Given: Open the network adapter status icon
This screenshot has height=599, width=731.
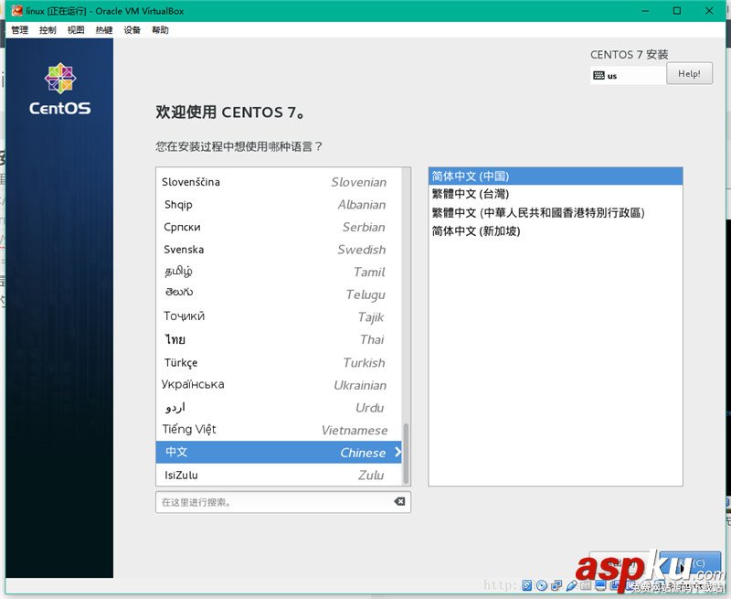Looking at the screenshot, I should point(556,585).
